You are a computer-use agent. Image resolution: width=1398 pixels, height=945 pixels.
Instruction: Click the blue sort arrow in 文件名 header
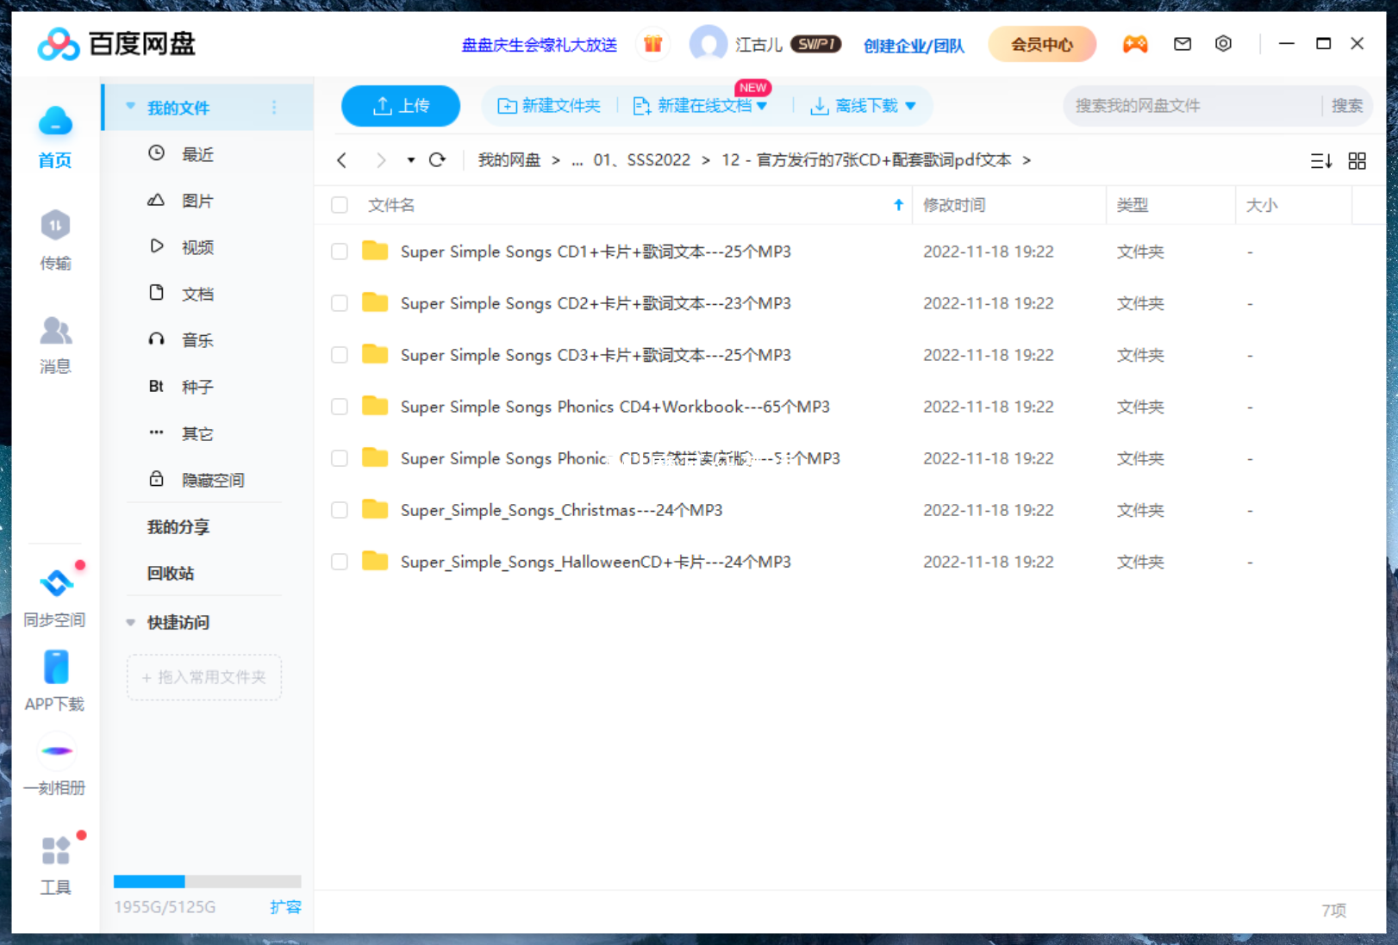tap(899, 205)
